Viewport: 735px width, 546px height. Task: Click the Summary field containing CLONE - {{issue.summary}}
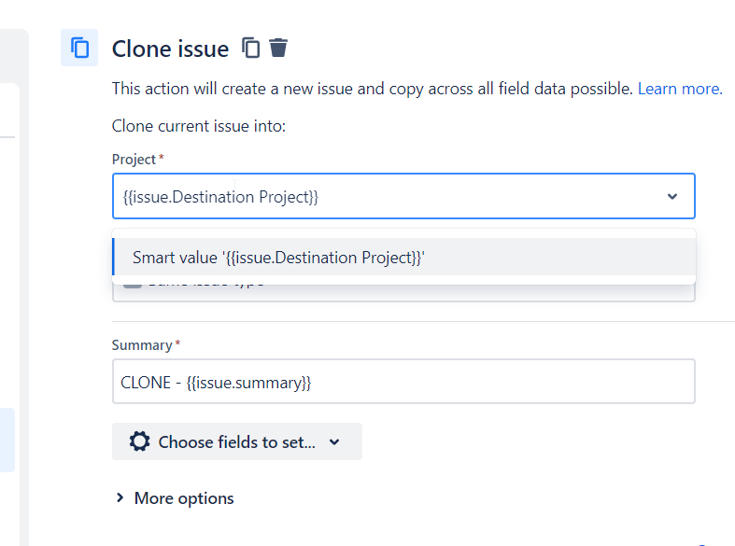point(403,382)
